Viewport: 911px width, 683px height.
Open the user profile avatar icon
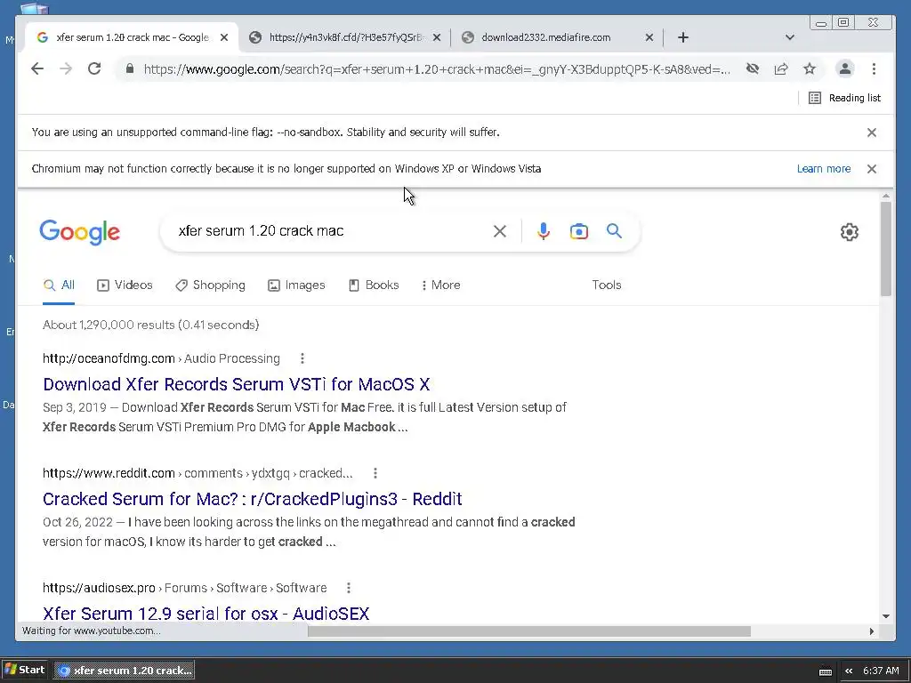(845, 69)
